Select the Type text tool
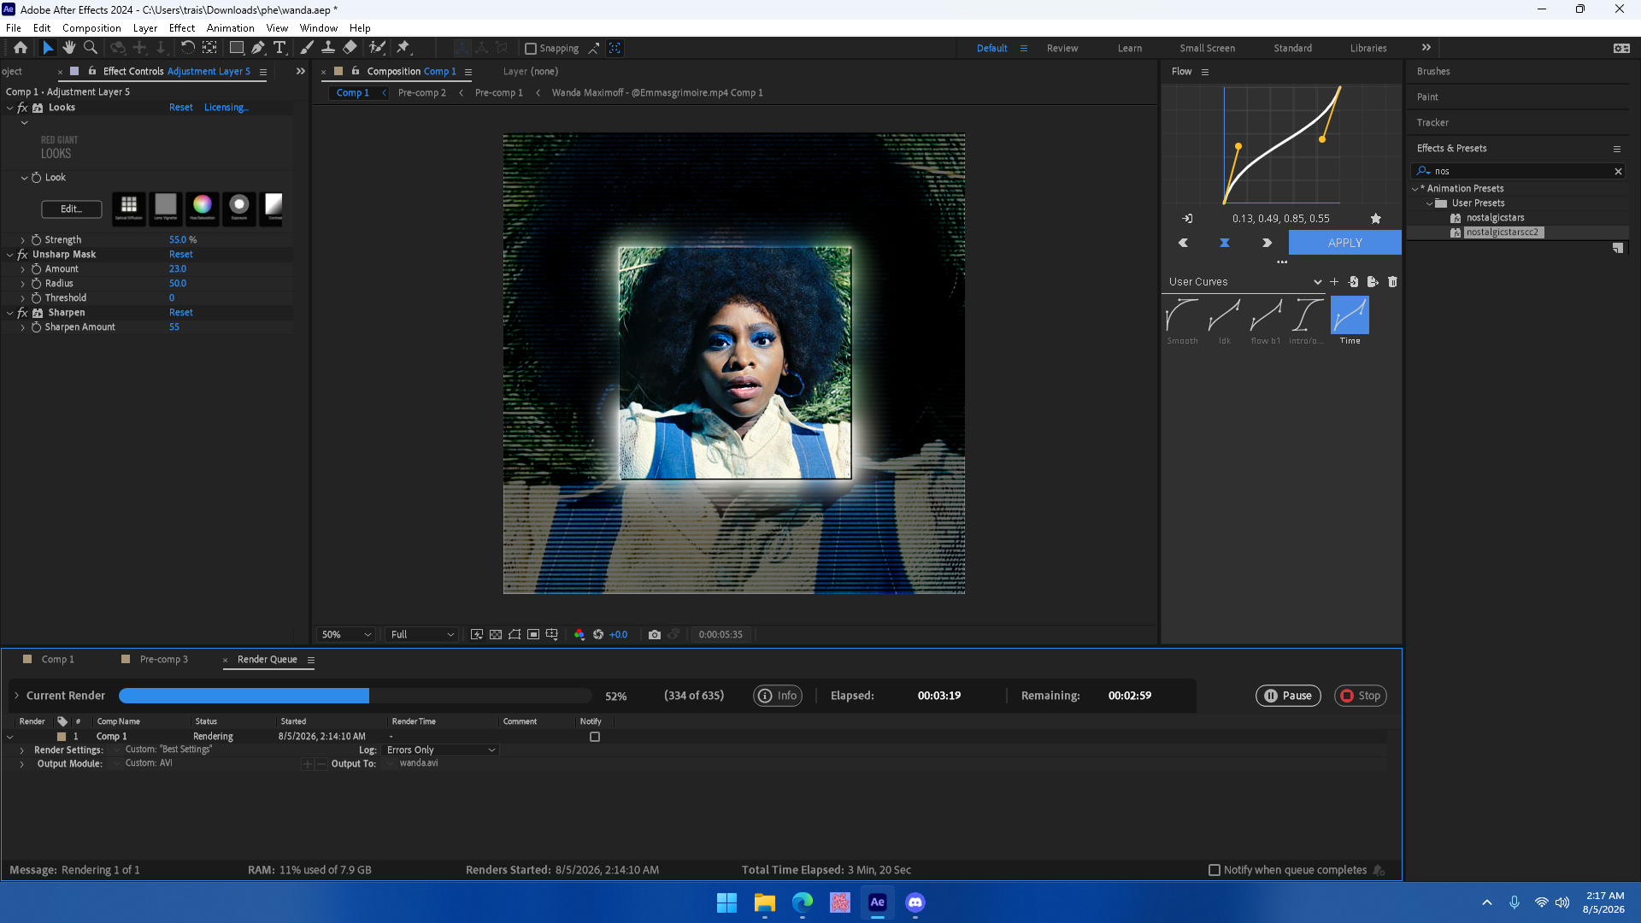 279,48
